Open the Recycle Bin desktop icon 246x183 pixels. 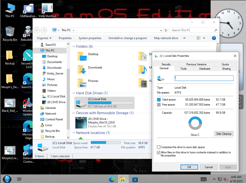tap(10, 34)
